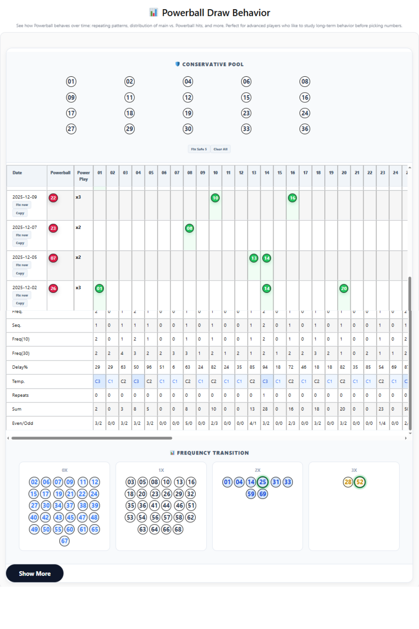419x629 pixels.
Task: Toggle ball 27 in the Conservative Pool
Action: (71, 129)
